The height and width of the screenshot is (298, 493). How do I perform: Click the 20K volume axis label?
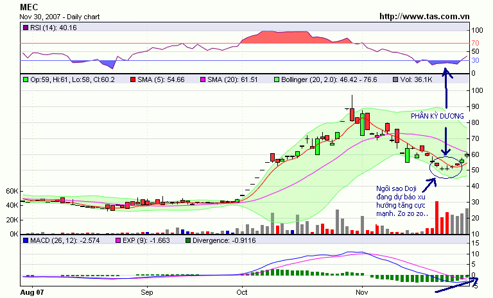click(12, 220)
